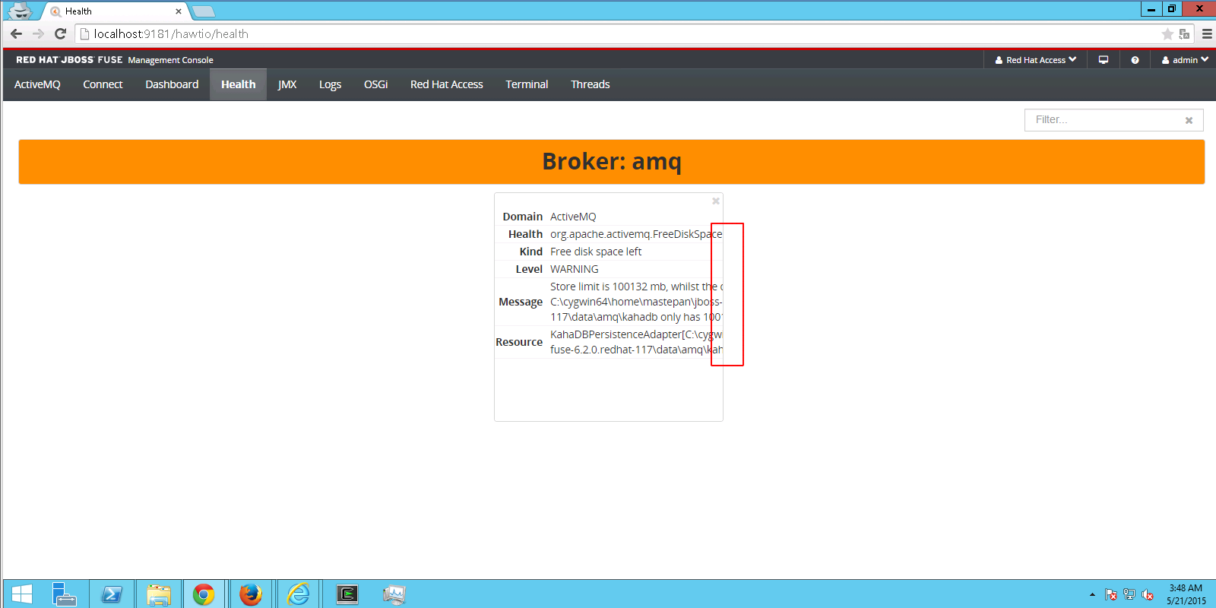The height and width of the screenshot is (608, 1216).
Task: Open the taskbar clock showing 3:48 AM
Action: click(x=1186, y=594)
